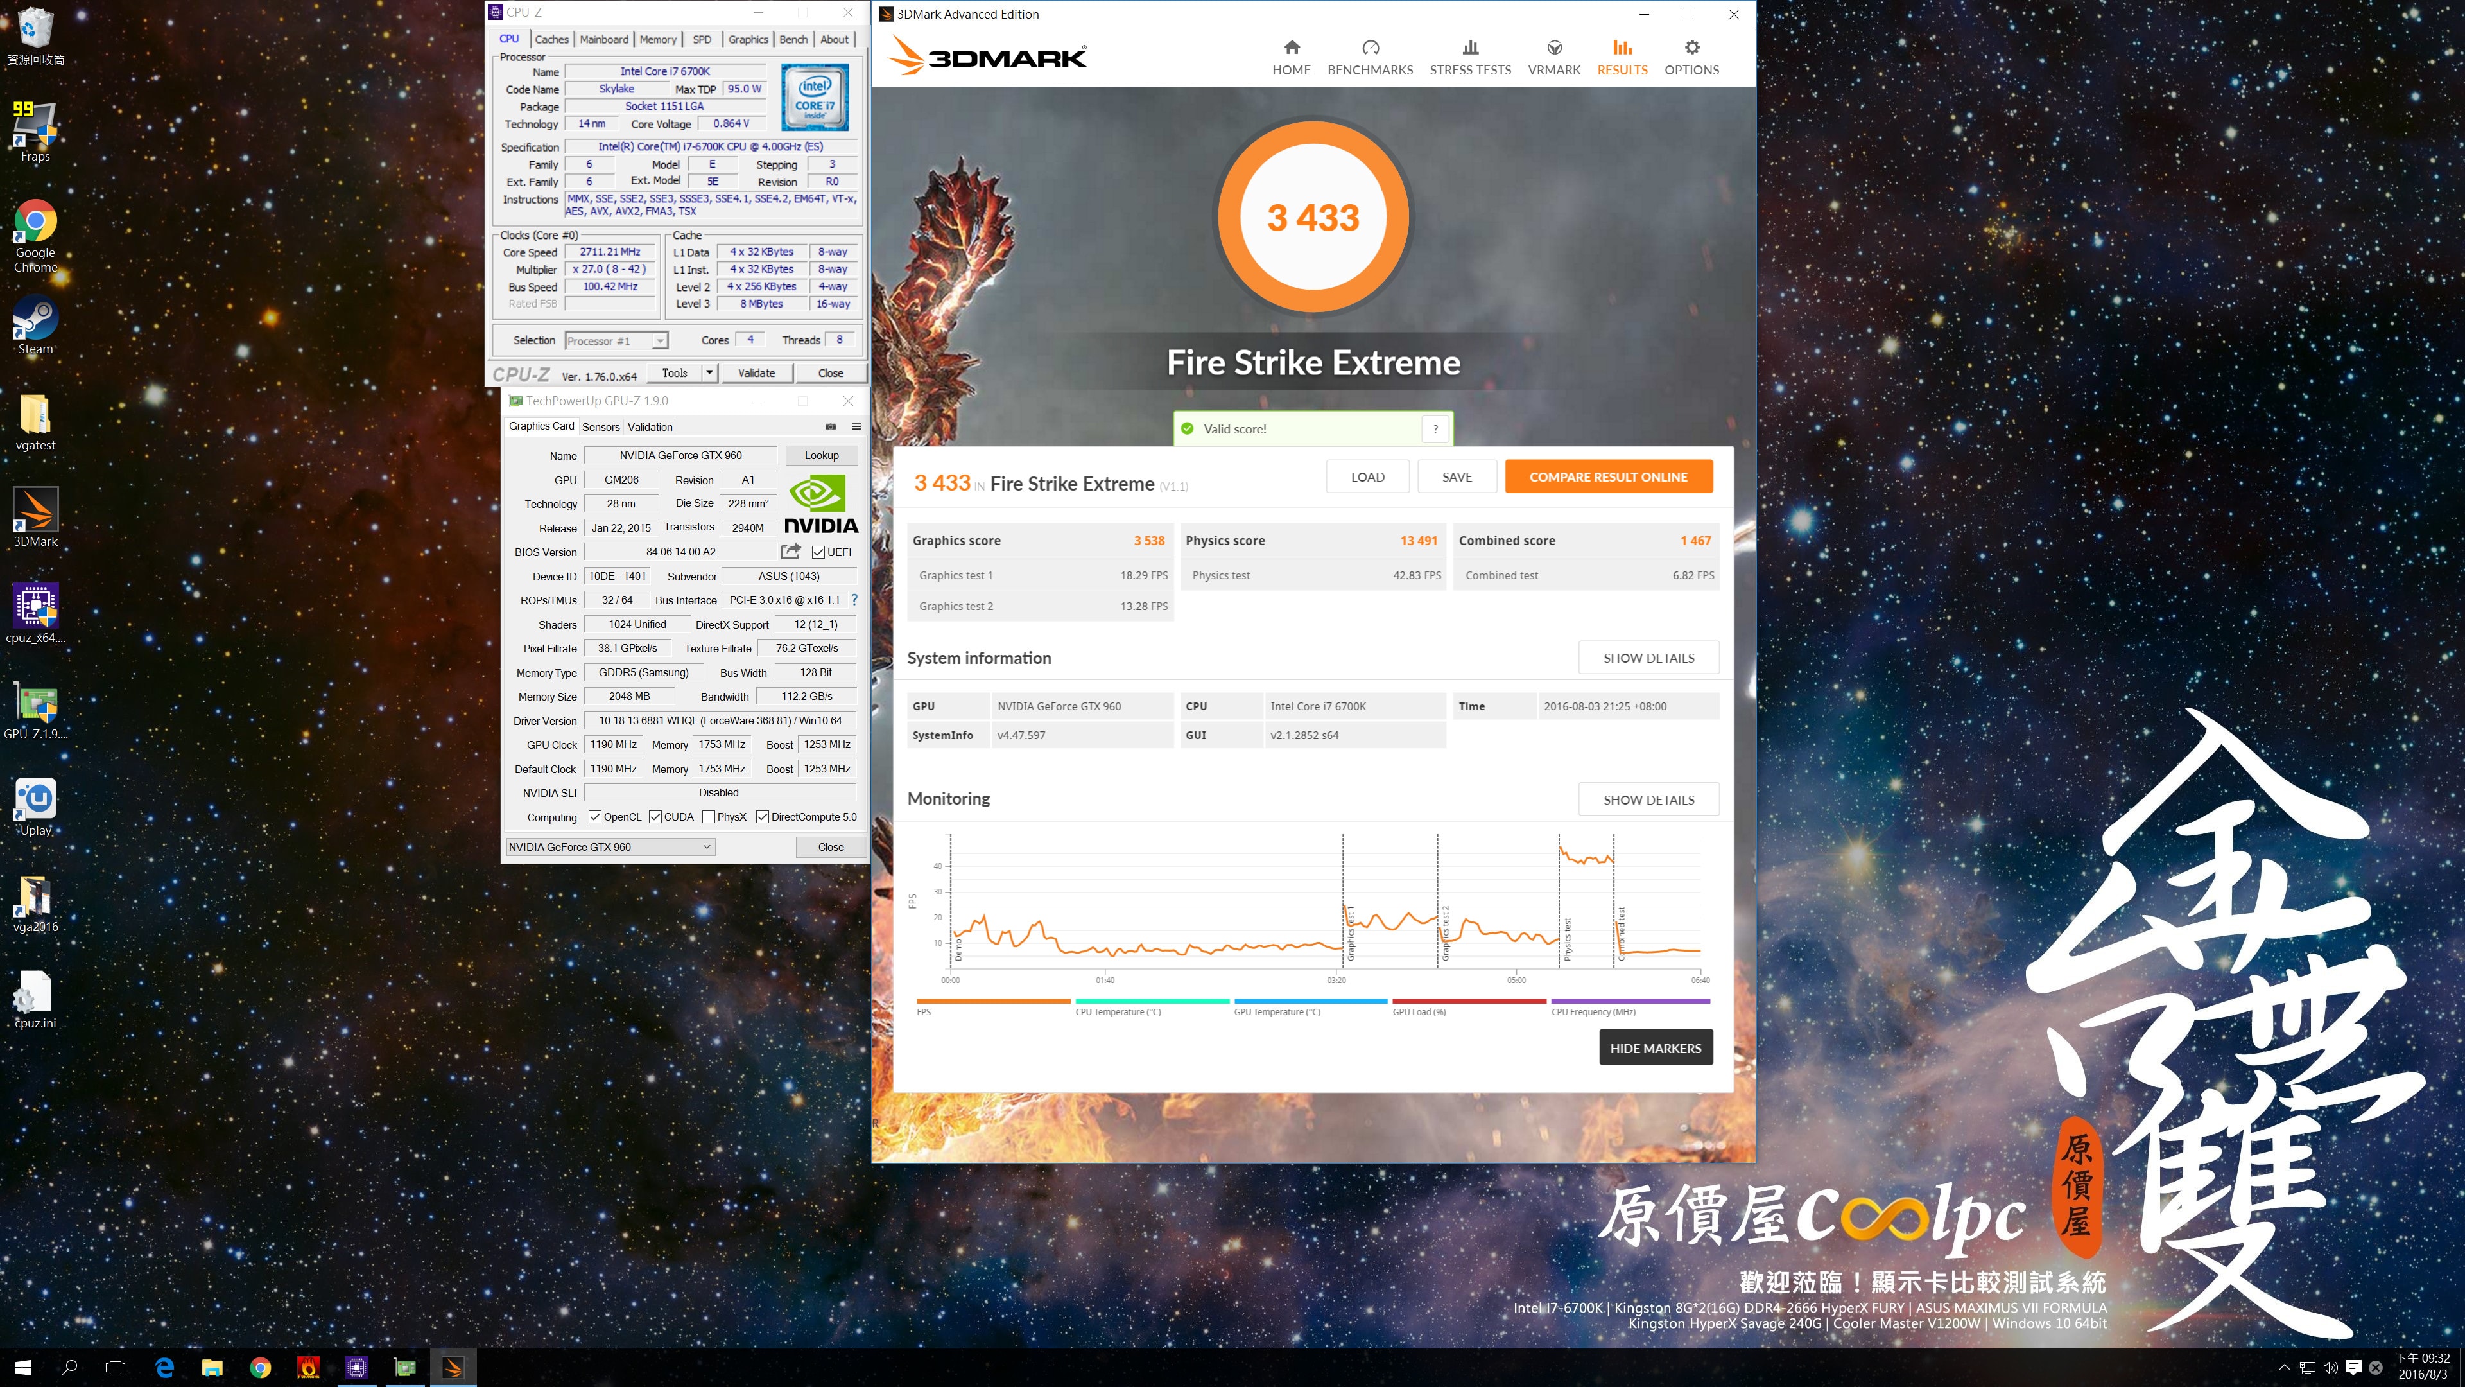Click the CPU Temperature teal legend bar
Image resolution: width=2465 pixels, height=1387 pixels.
coord(1152,1001)
